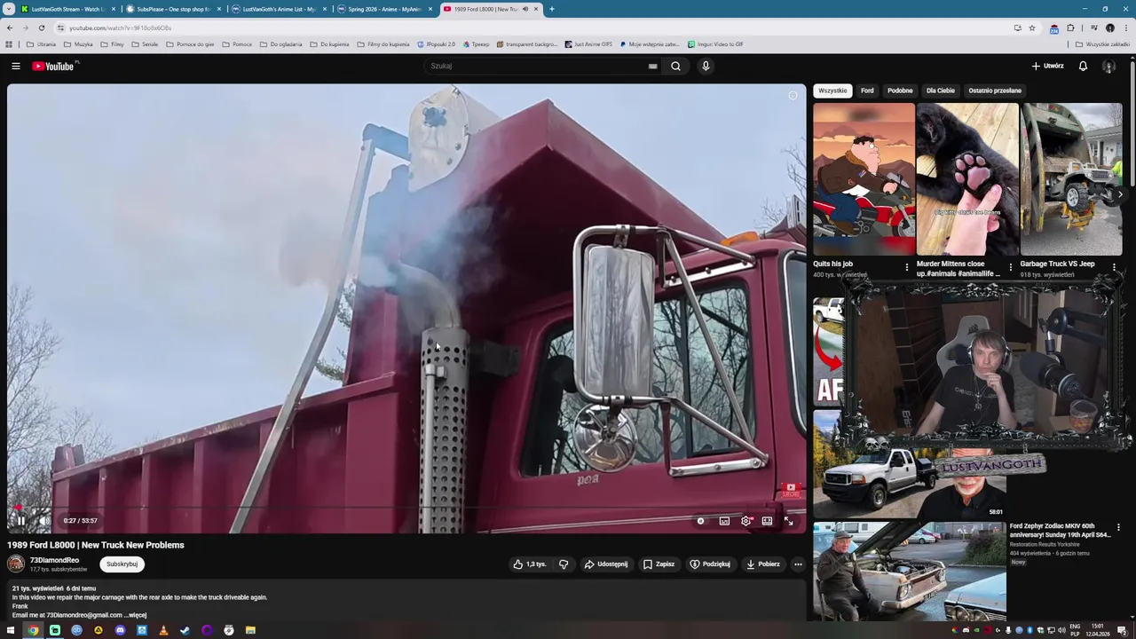Open the Quits his job short
1136x639 pixels.
[x=864, y=179]
